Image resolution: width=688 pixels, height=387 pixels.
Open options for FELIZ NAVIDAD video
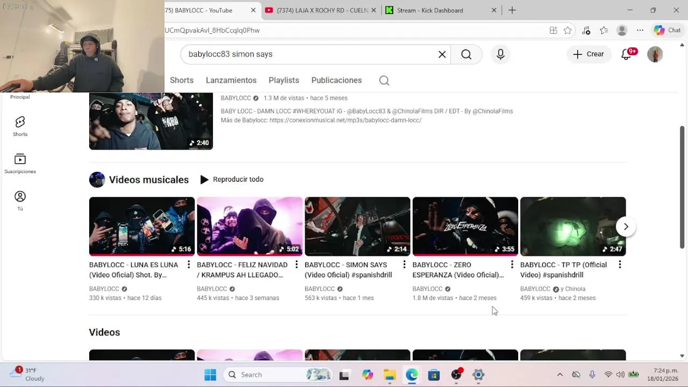point(296,264)
